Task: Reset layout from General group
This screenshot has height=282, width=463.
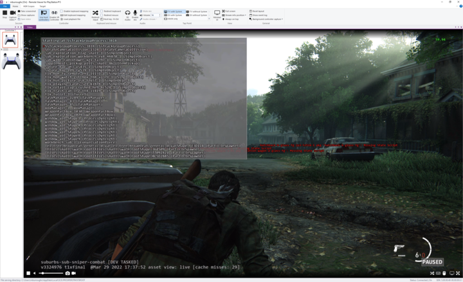Action: pos(257,11)
